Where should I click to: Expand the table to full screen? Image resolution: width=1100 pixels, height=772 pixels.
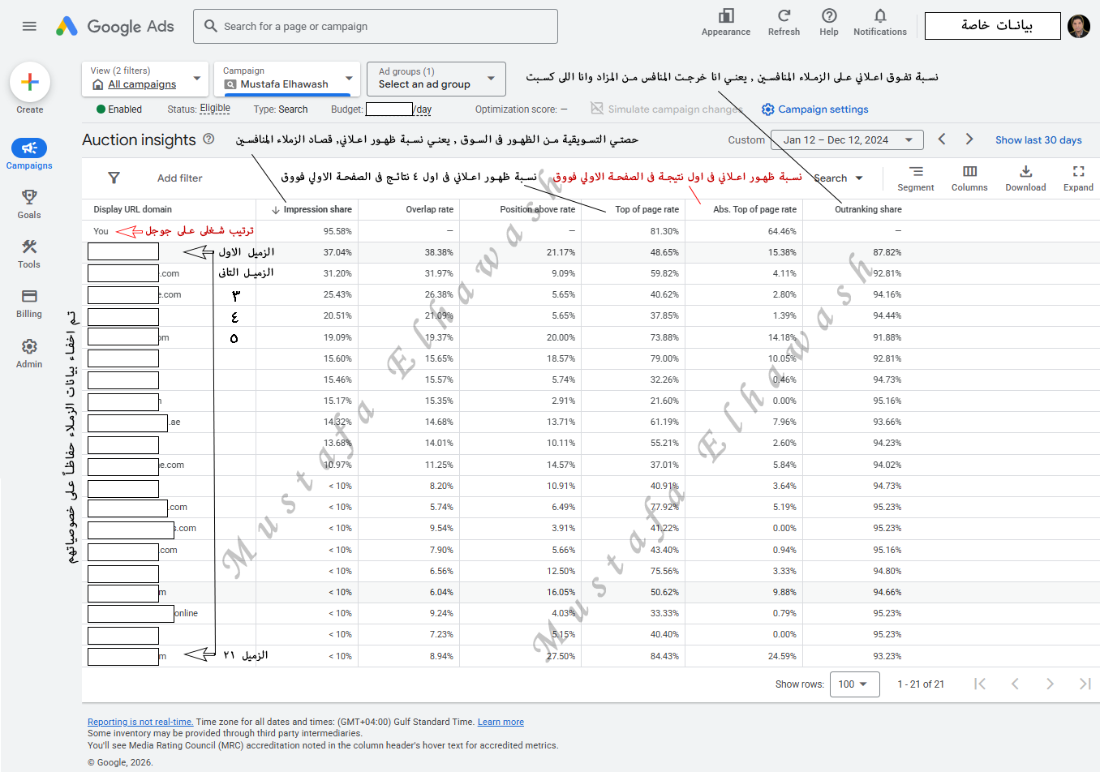(1078, 172)
